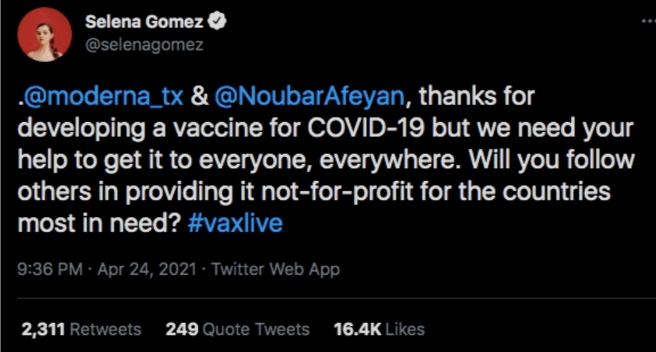Show the 249 Quote Tweets
The width and height of the screenshot is (656, 352).
(x=237, y=330)
